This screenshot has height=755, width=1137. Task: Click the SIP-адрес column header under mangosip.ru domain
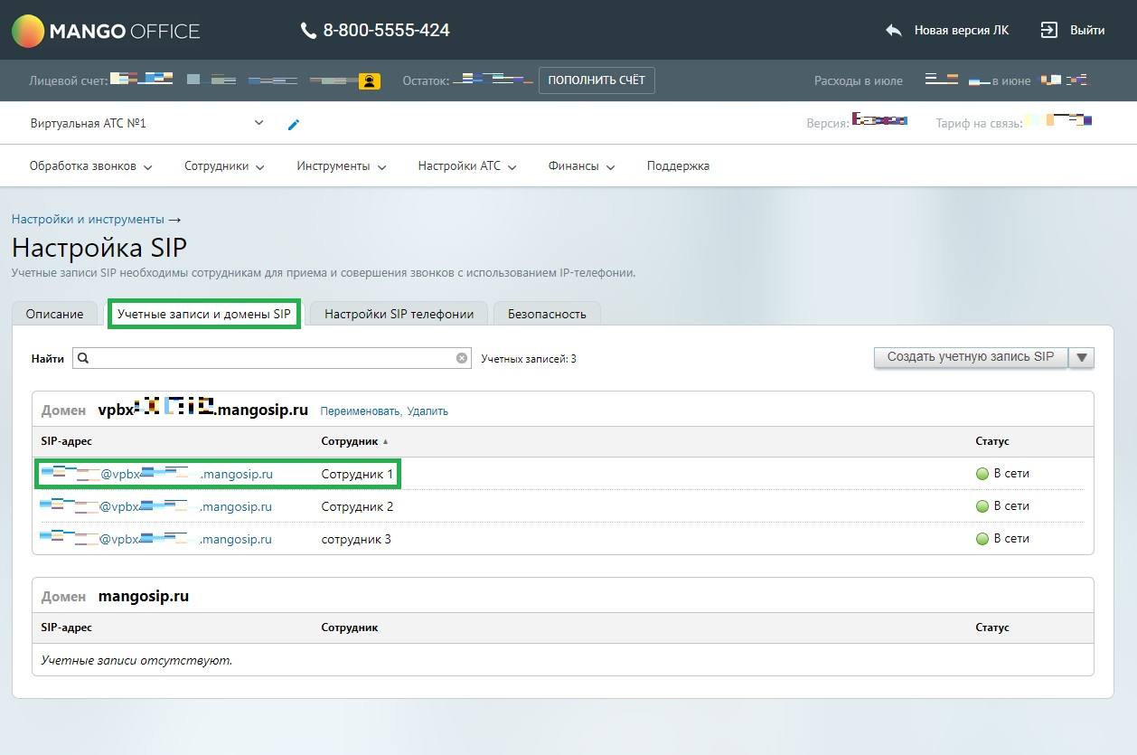[67, 628]
